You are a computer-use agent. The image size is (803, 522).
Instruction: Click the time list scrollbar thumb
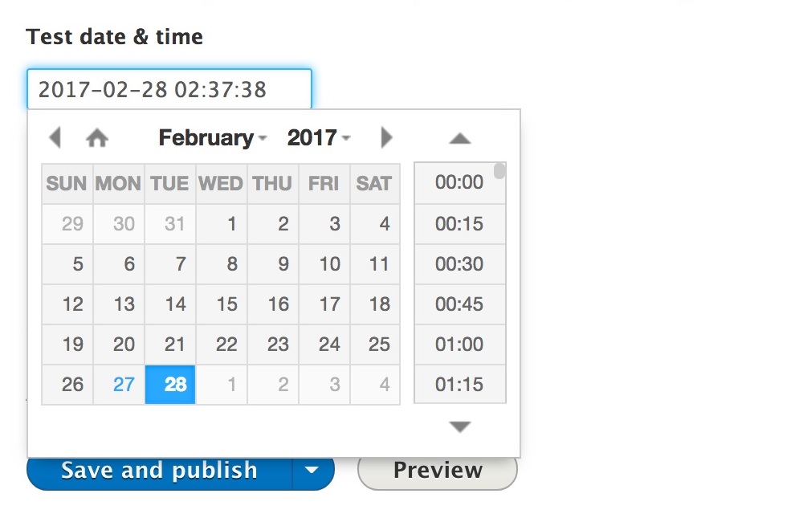(499, 171)
